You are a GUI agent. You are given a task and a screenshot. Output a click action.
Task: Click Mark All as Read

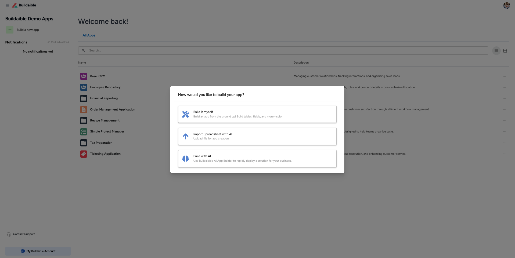58,42
